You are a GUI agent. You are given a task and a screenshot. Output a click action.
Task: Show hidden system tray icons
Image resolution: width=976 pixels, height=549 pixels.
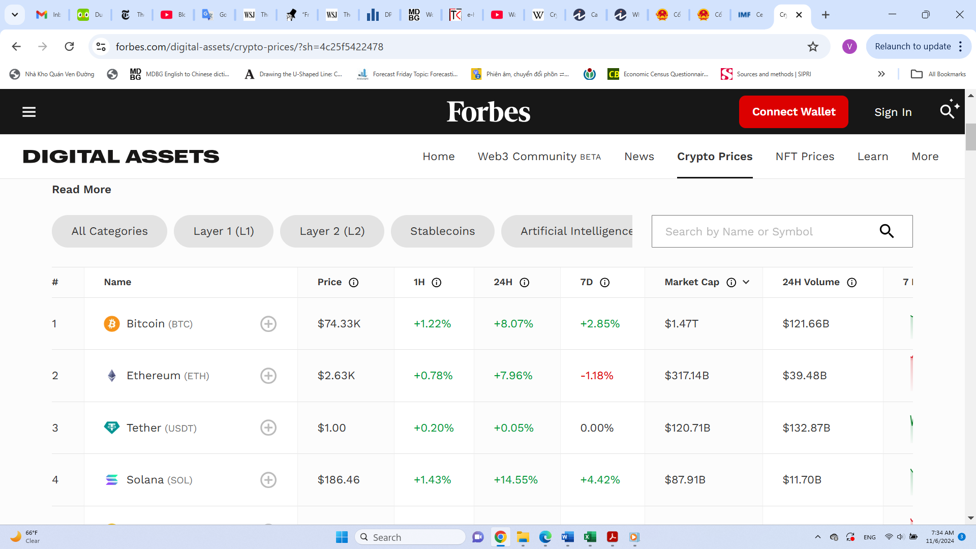[x=817, y=537]
